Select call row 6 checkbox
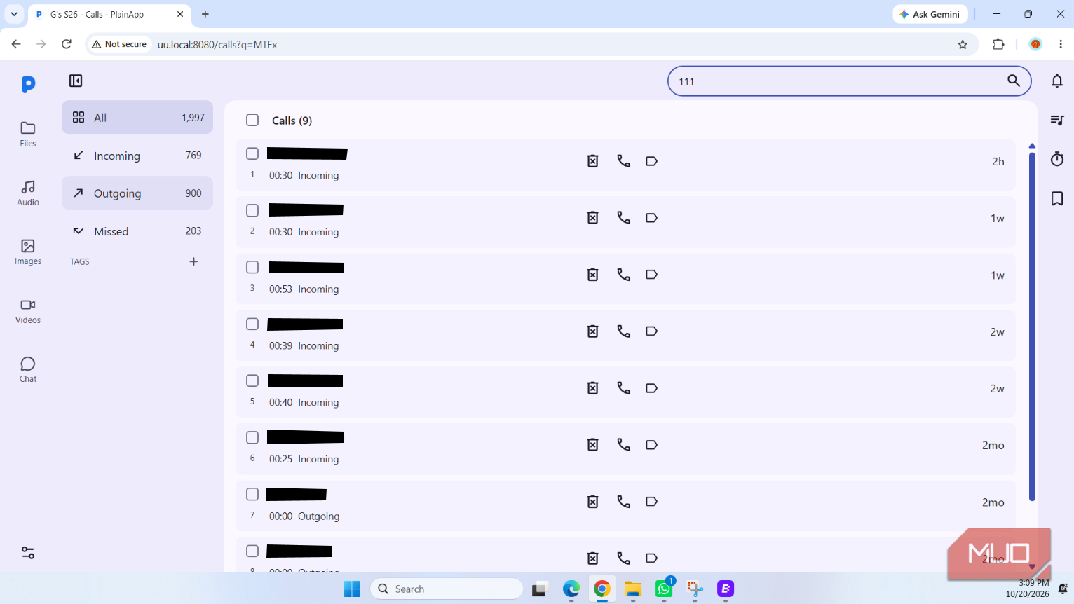The height and width of the screenshot is (604, 1074). (252, 437)
